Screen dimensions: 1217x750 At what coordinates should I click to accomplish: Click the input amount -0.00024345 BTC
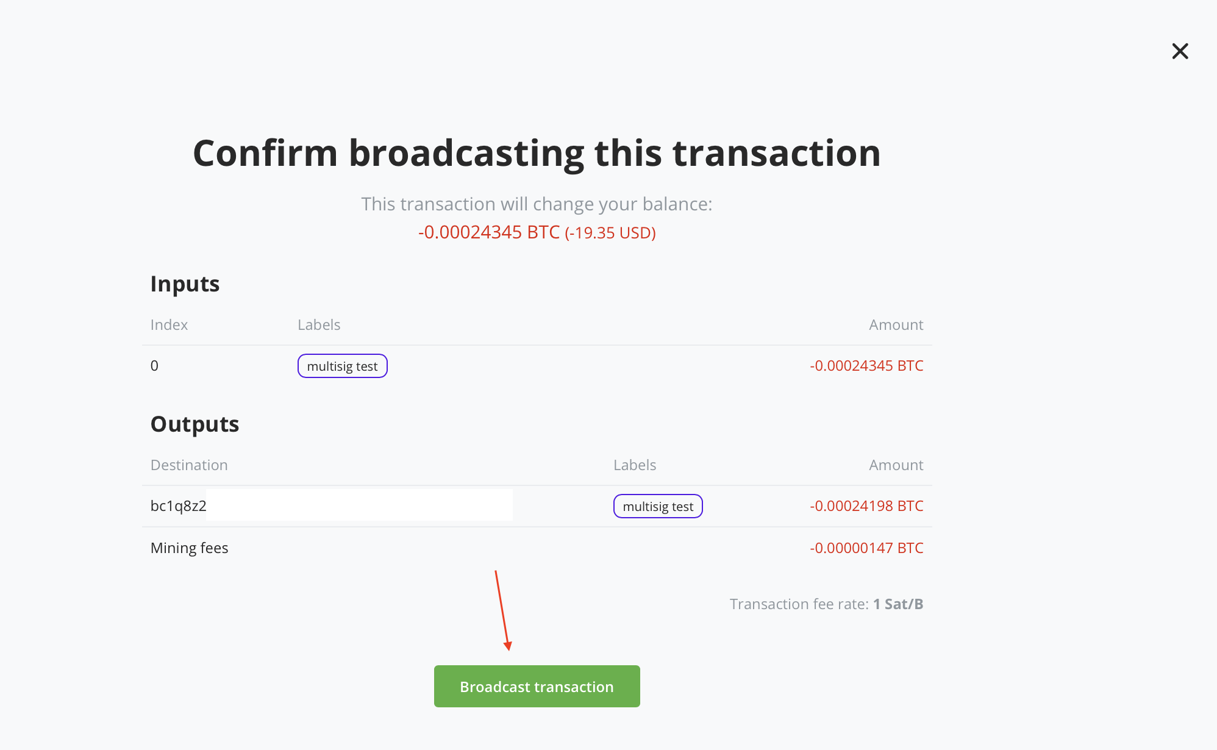(866, 366)
